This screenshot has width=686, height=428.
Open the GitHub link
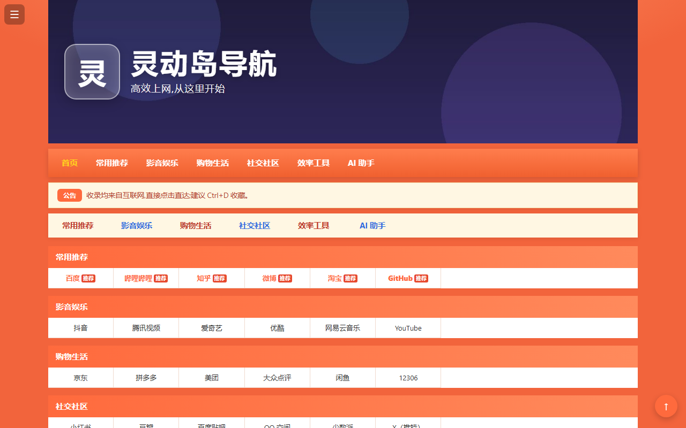point(400,278)
